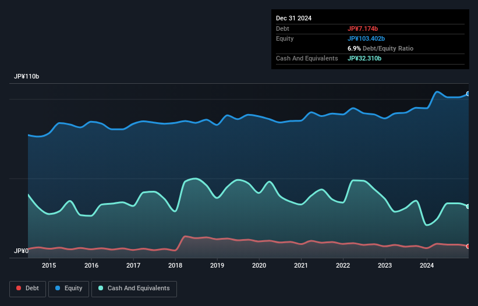Click the JP¥110b y-axis label
The height and width of the screenshot is (306, 478).
pyautogui.click(x=27, y=76)
